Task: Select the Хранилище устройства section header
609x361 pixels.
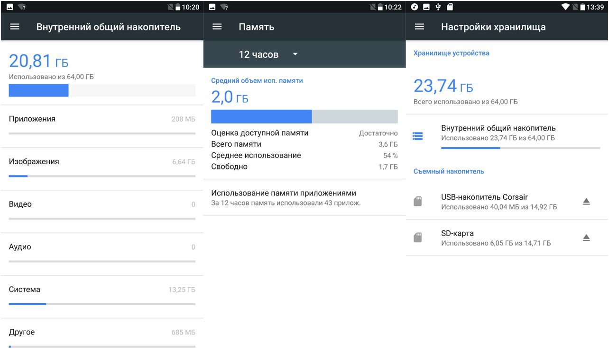Action: point(451,53)
